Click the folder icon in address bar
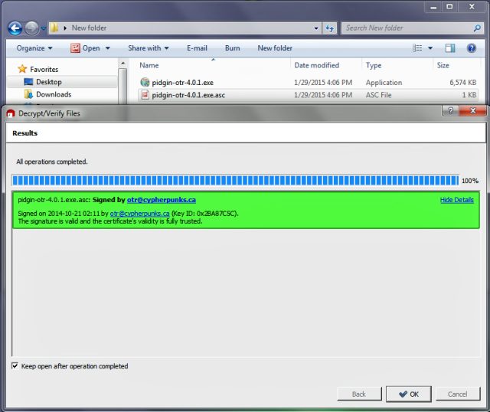This screenshot has height=412, width=490. click(54, 28)
